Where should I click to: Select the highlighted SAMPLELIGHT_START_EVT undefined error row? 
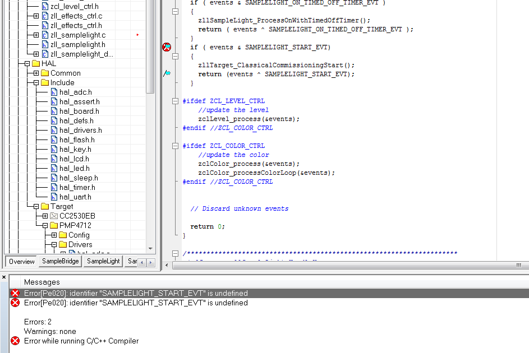pos(269,293)
